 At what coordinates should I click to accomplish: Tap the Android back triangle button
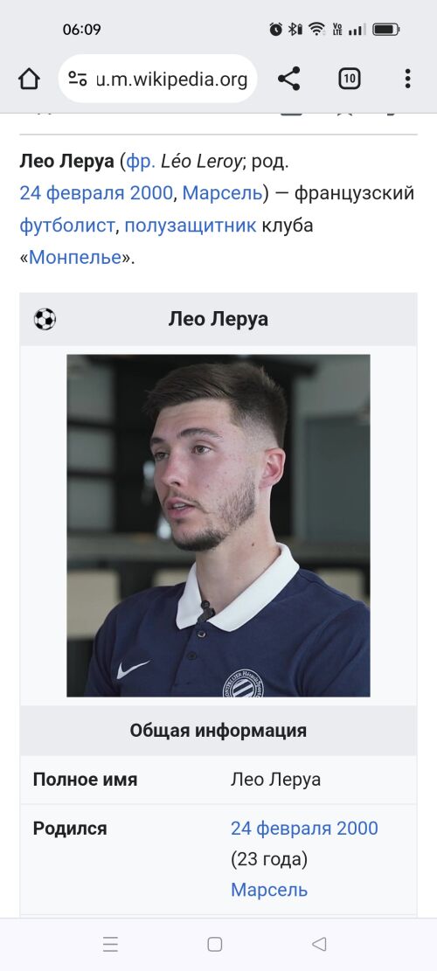coord(319,944)
